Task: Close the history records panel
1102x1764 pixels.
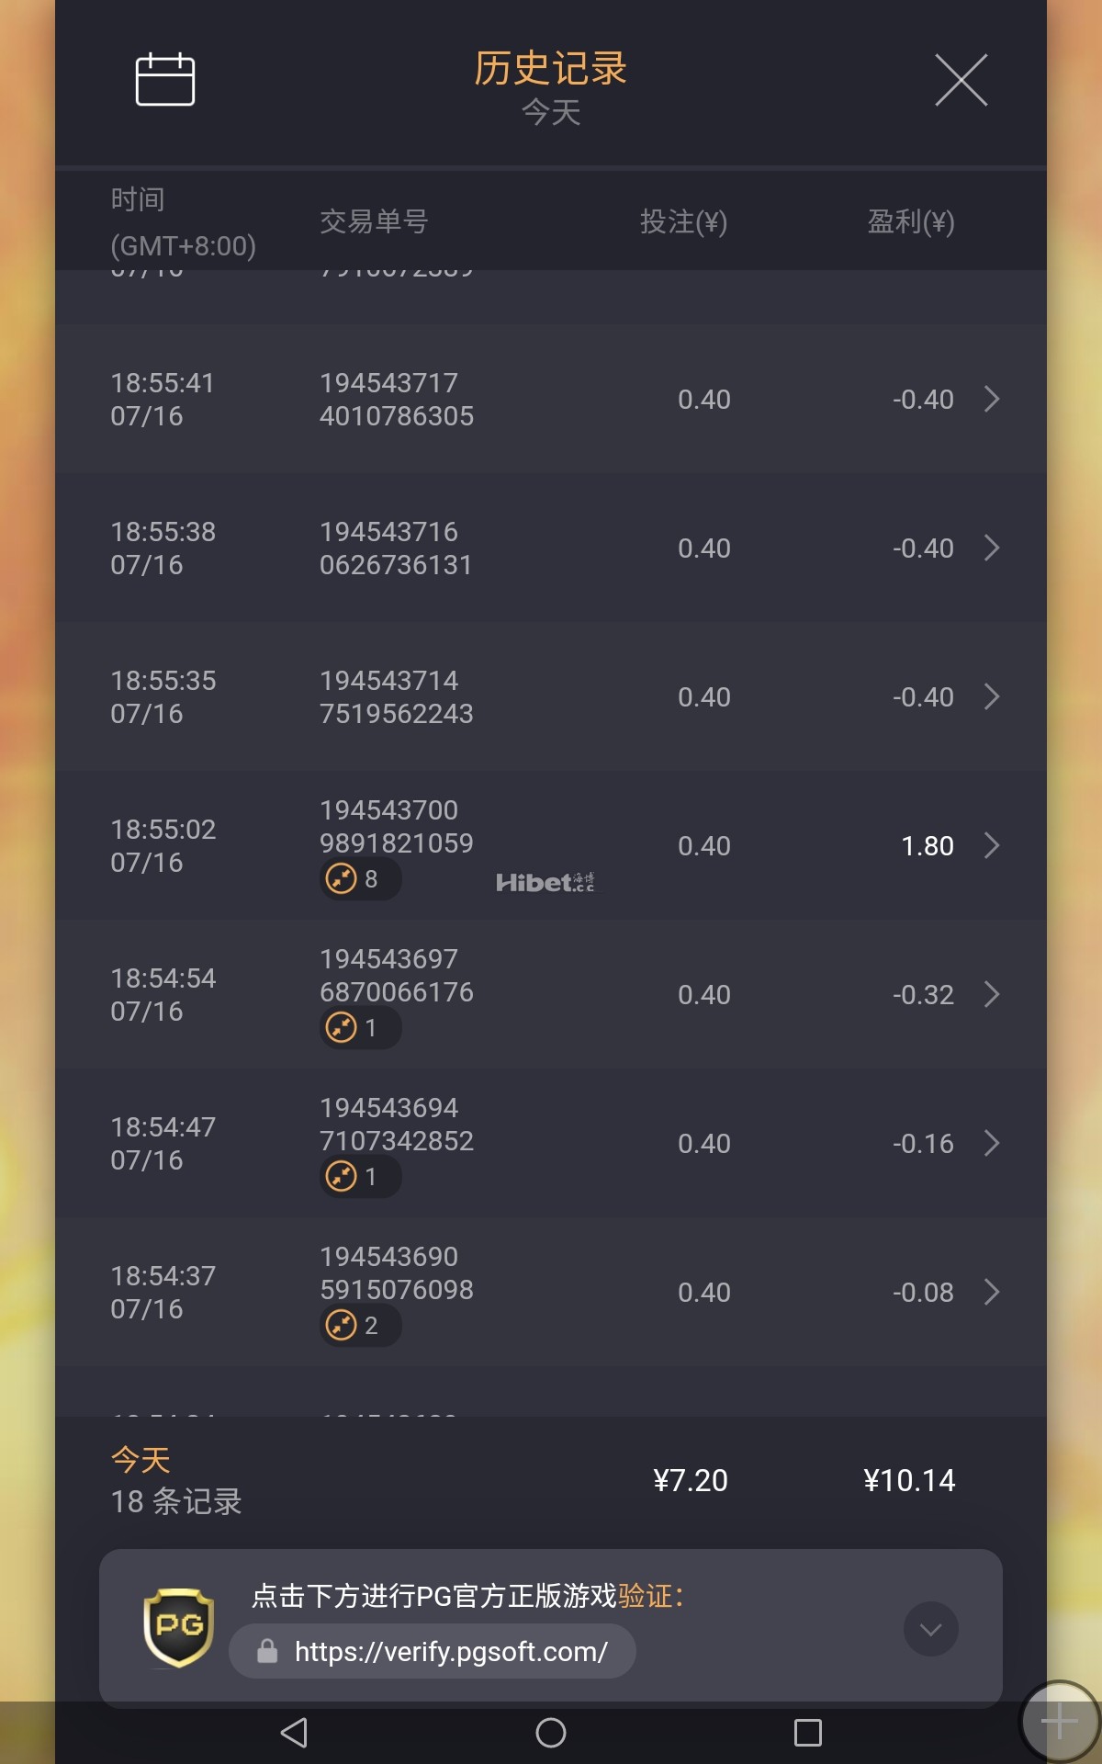Action: tap(961, 80)
